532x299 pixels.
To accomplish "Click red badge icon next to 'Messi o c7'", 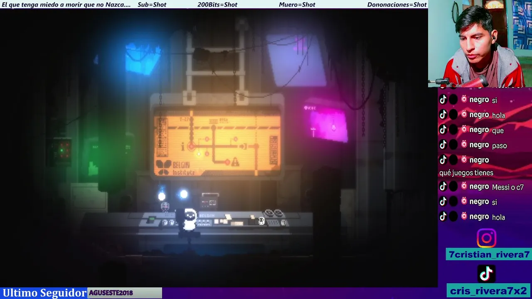I will [464, 186].
